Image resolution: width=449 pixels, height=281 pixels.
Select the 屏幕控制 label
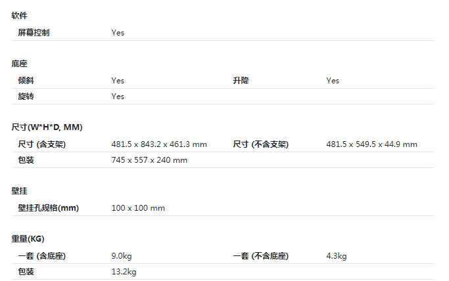pos(34,32)
